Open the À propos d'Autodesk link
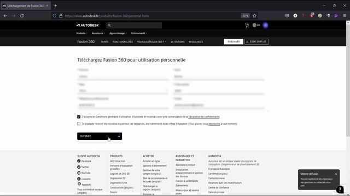This screenshot has height=196, width=350. pyautogui.click(x=219, y=169)
